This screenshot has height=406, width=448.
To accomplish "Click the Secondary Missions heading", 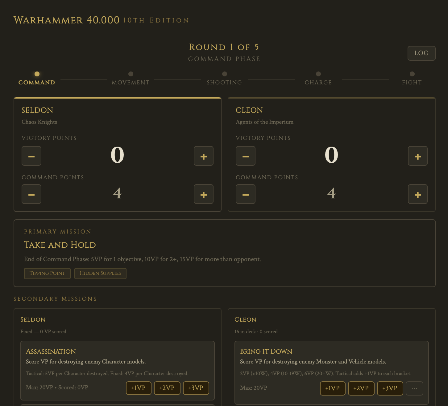I will click(x=55, y=299).
